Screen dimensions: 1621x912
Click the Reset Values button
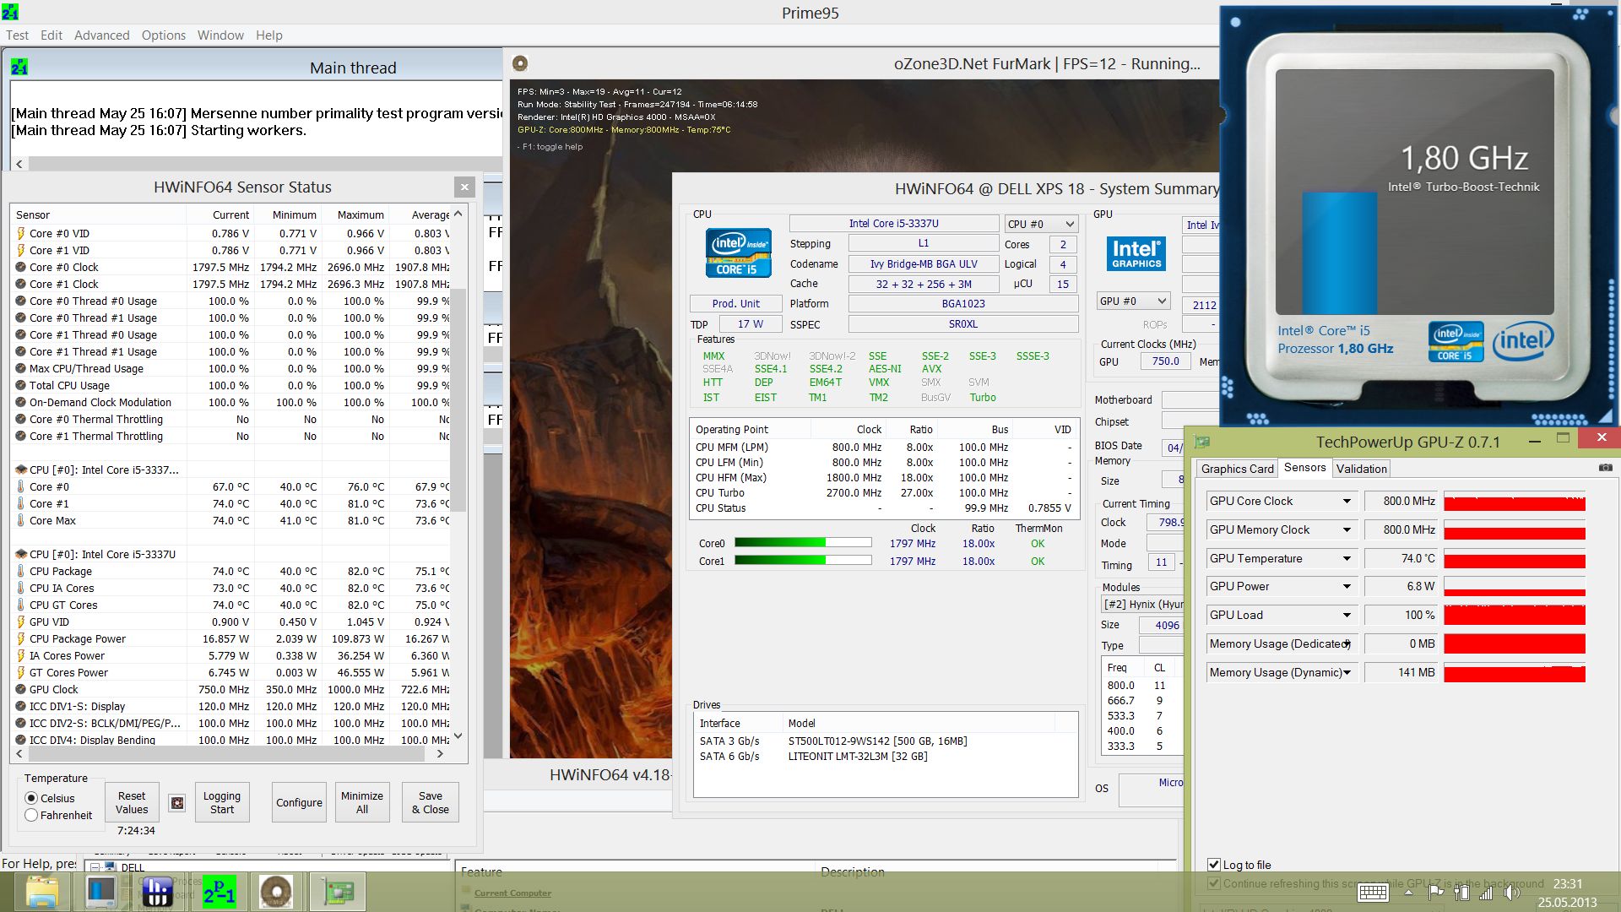coord(132,802)
